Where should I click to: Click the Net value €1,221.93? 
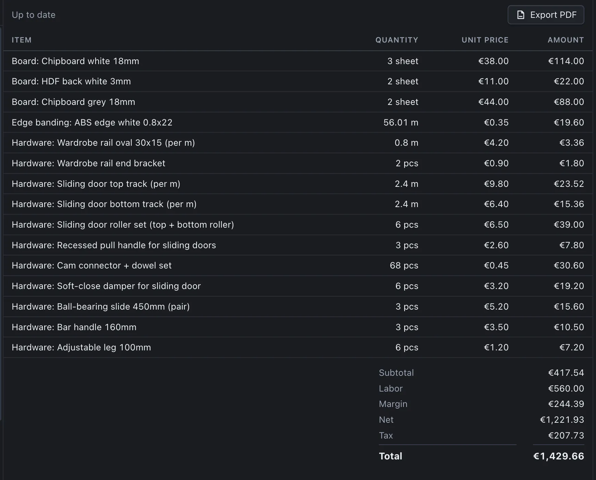click(562, 420)
